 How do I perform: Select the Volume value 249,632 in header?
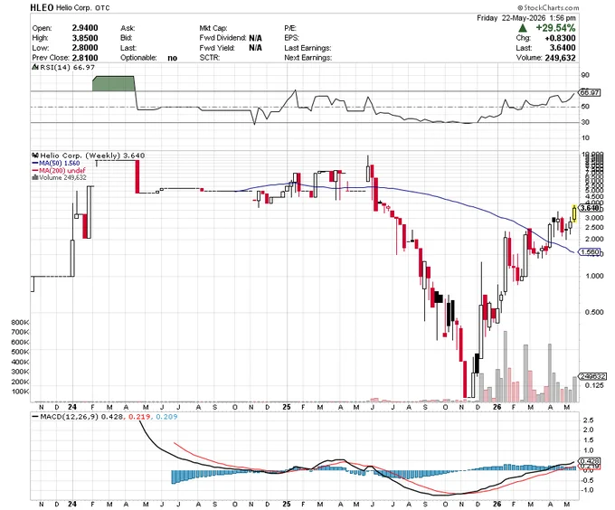(560, 58)
